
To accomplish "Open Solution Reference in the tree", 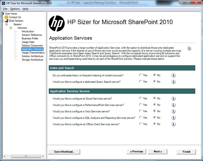I will pyautogui.click(x=32, y=35).
